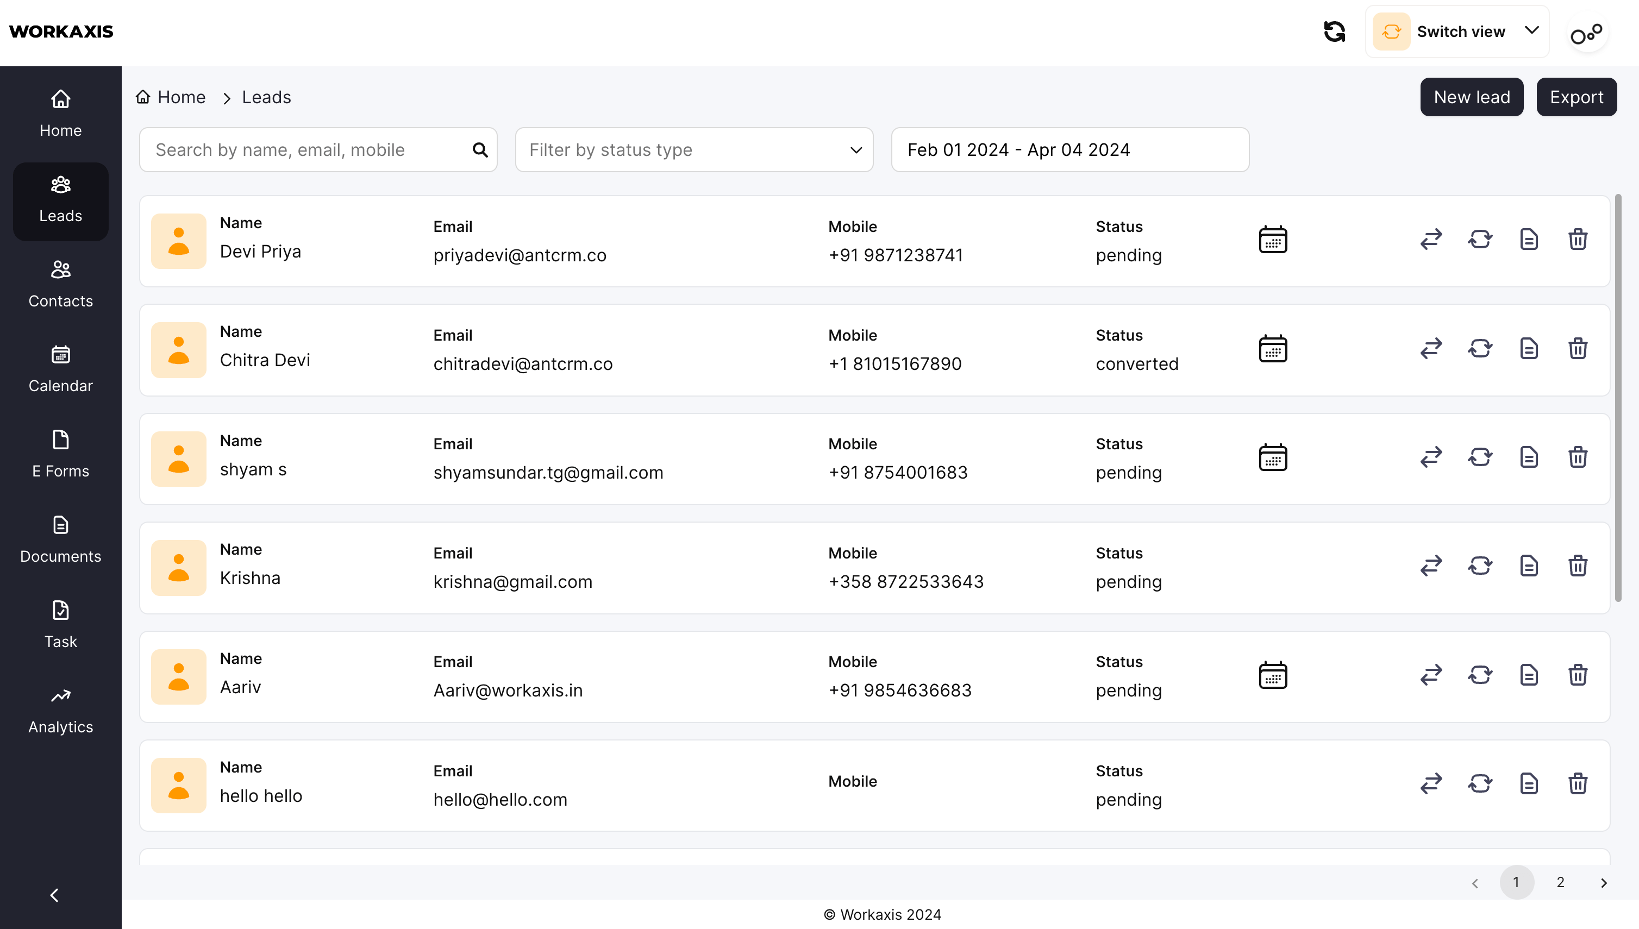This screenshot has width=1639, height=929.
Task: Open Analytics in the sidebar
Action: [x=61, y=710]
